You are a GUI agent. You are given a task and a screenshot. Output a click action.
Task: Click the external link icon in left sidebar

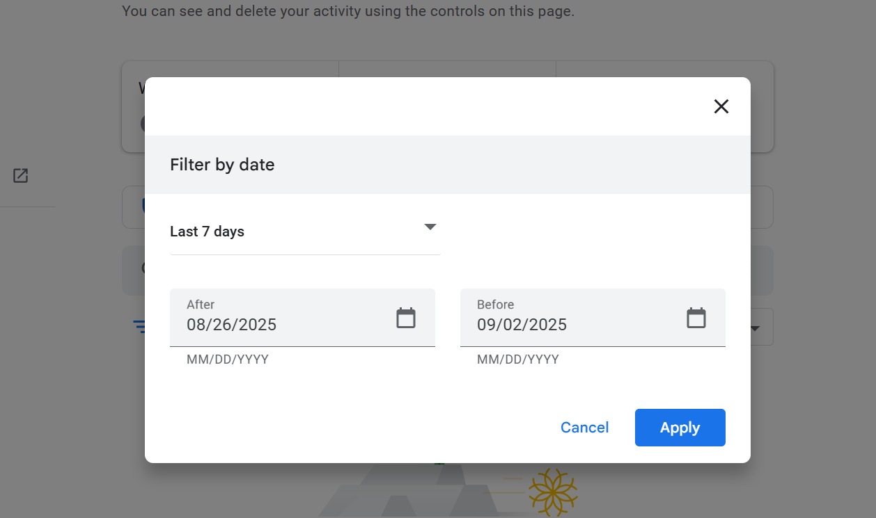point(20,176)
